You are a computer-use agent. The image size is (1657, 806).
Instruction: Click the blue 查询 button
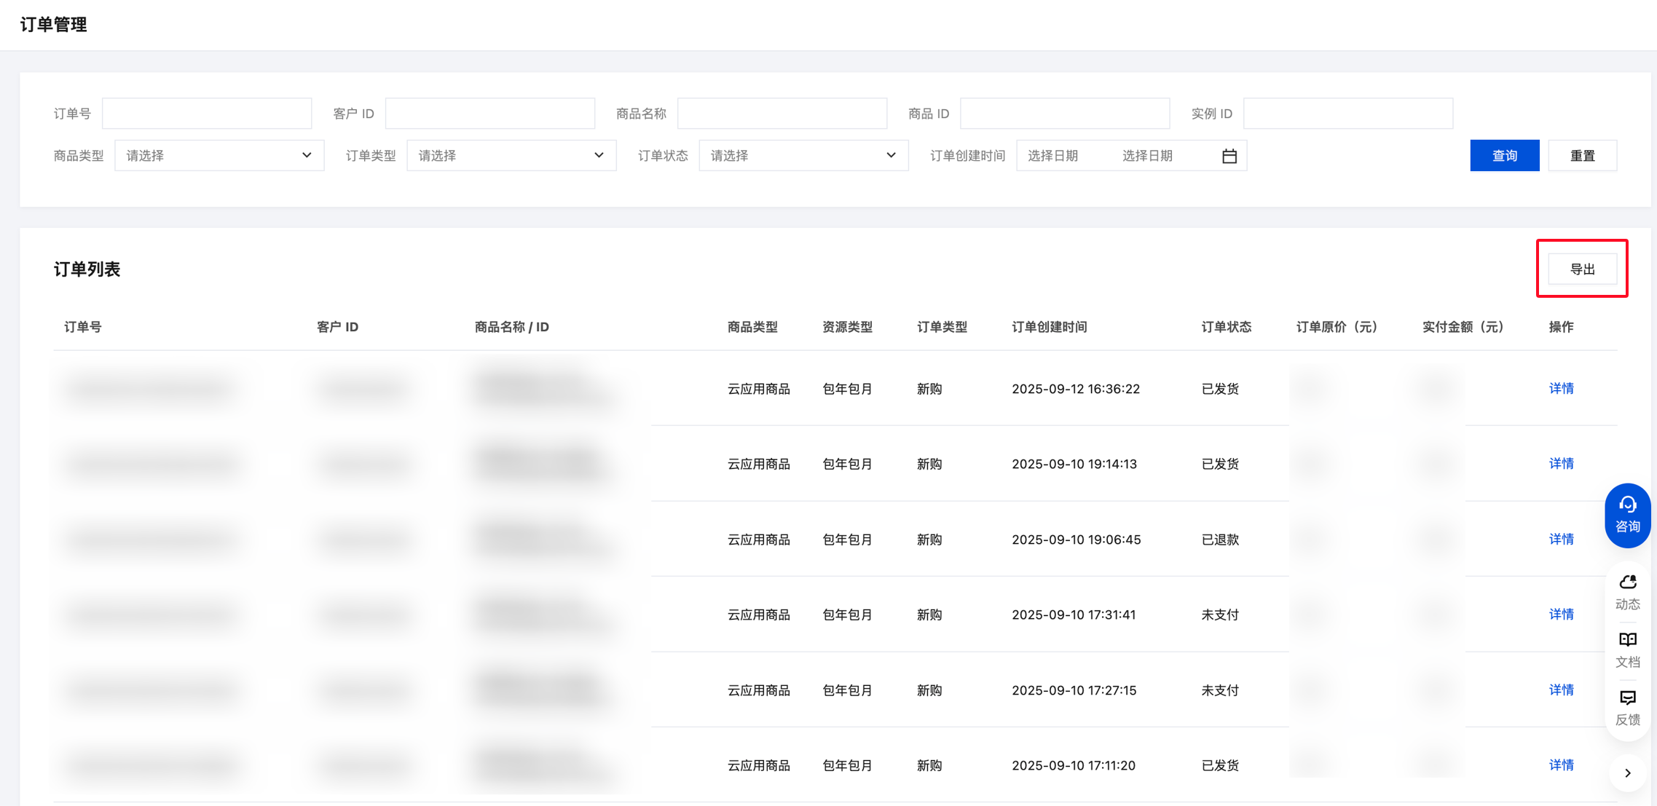pyautogui.click(x=1504, y=156)
